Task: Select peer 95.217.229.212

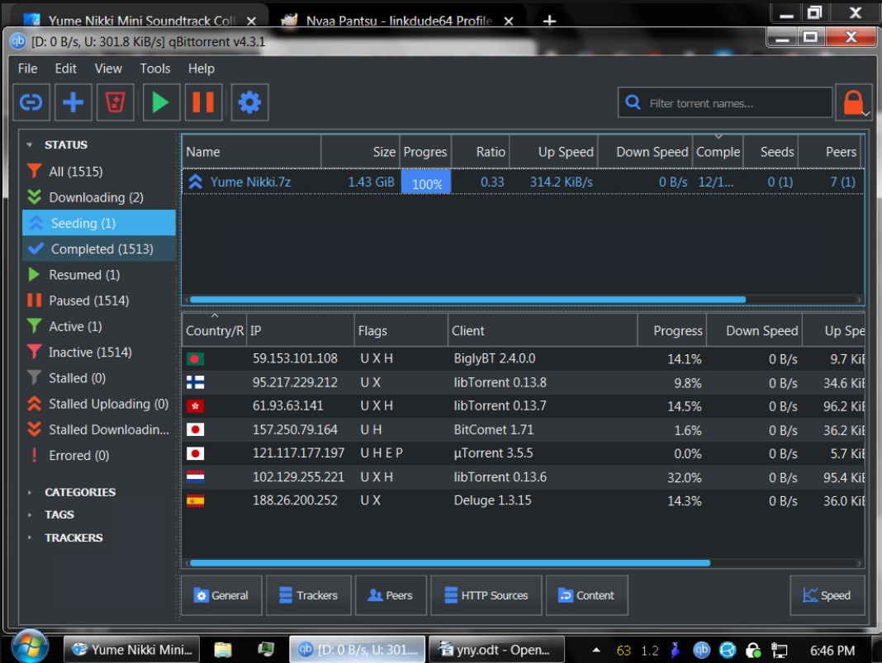Action: coord(523,382)
